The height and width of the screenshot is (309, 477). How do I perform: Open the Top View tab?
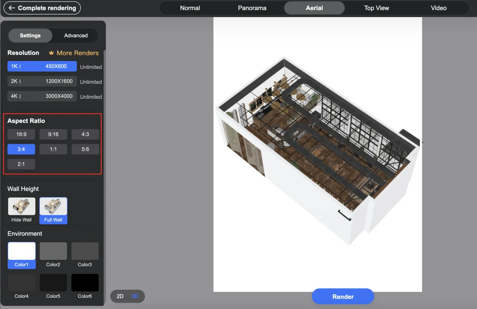tap(376, 8)
